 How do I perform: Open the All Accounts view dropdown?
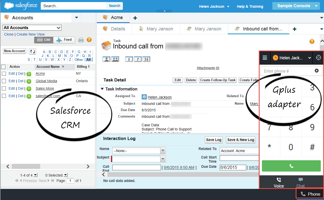pos(32,28)
